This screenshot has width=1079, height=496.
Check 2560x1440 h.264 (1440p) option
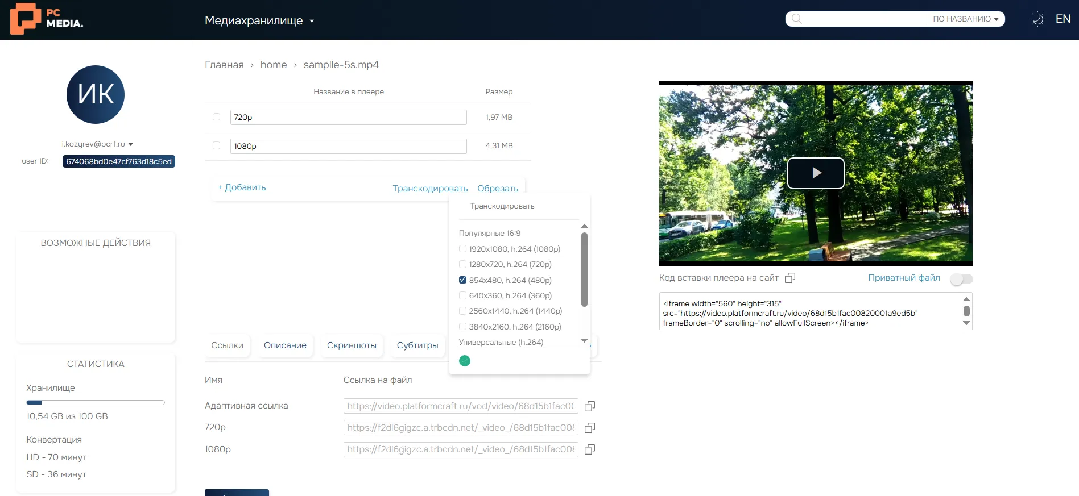[x=462, y=311]
